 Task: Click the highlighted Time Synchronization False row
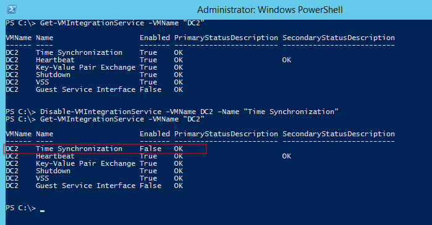(105, 149)
